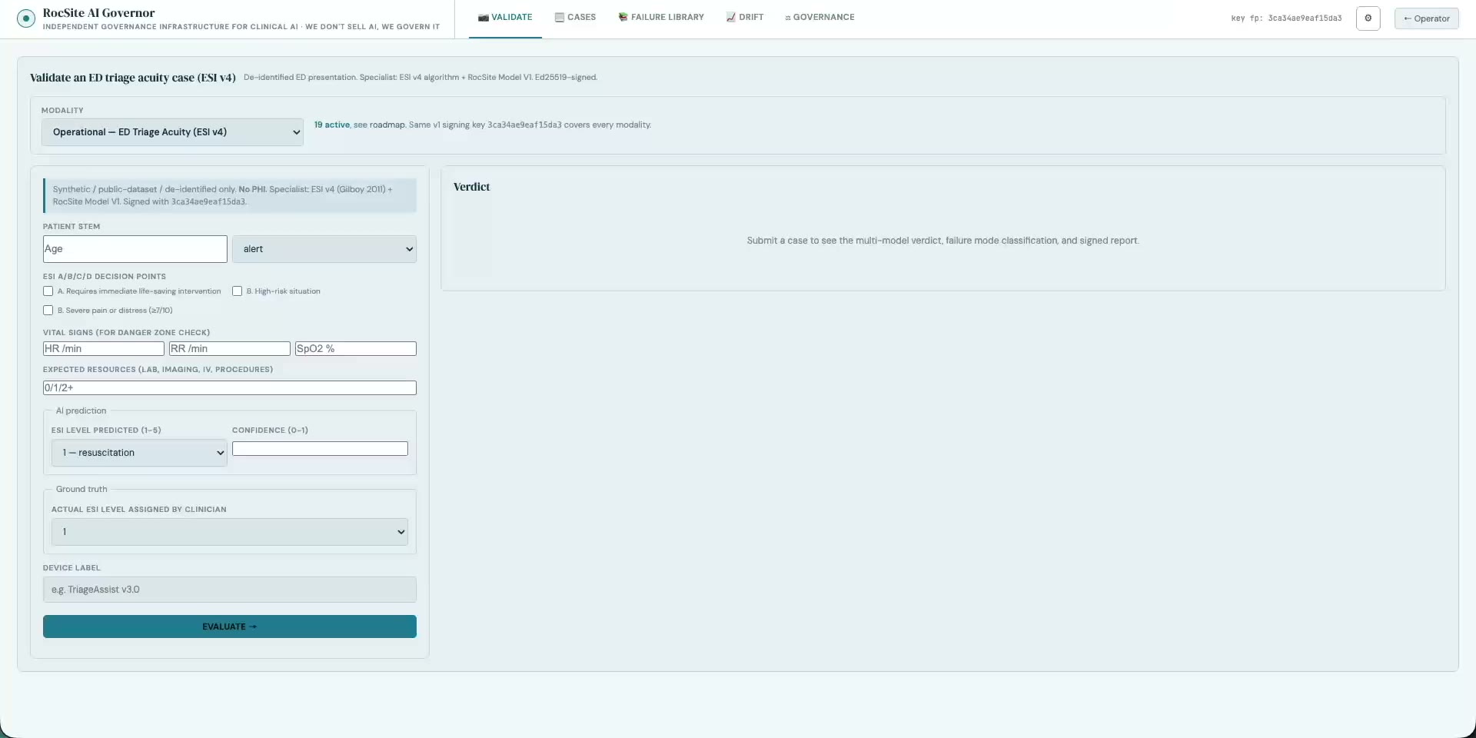Click the '19 active' link
The width and height of the screenshot is (1476, 738).
(331, 125)
